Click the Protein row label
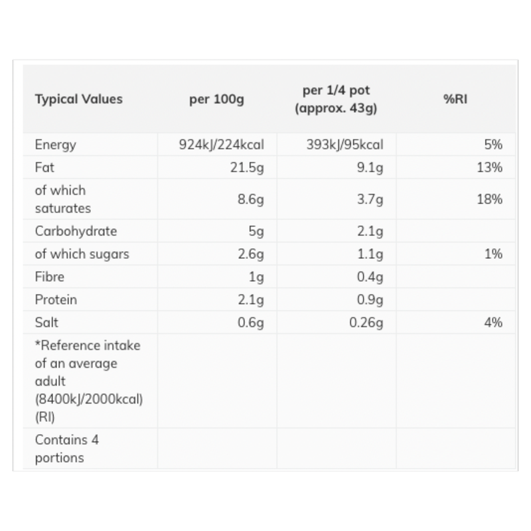This screenshot has height=531, width=531. click(x=56, y=299)
